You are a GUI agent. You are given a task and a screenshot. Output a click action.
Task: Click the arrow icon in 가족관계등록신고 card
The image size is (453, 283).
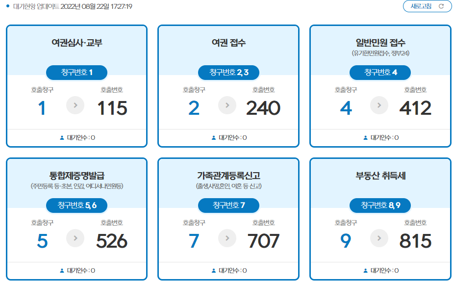[228, 238]
